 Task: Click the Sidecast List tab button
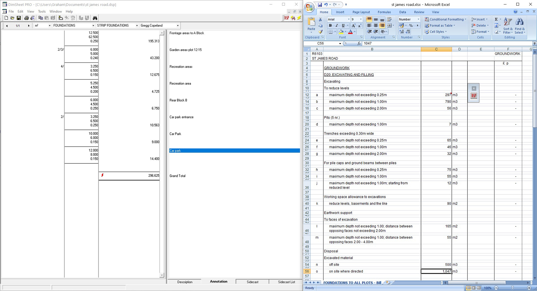click(286, 282)
